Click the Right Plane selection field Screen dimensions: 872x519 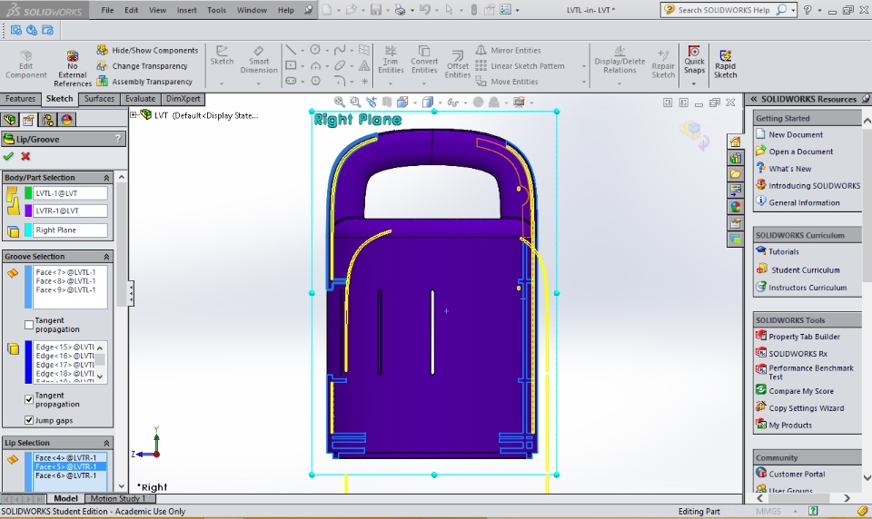click(70, 230)
